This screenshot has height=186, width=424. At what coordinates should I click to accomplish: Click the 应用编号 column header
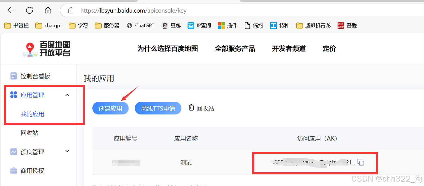pyautogui.click(x=126, y=139)
